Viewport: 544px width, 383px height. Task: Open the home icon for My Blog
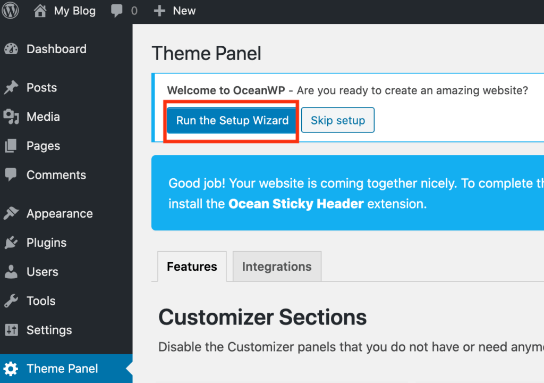(x=40, y=11)
